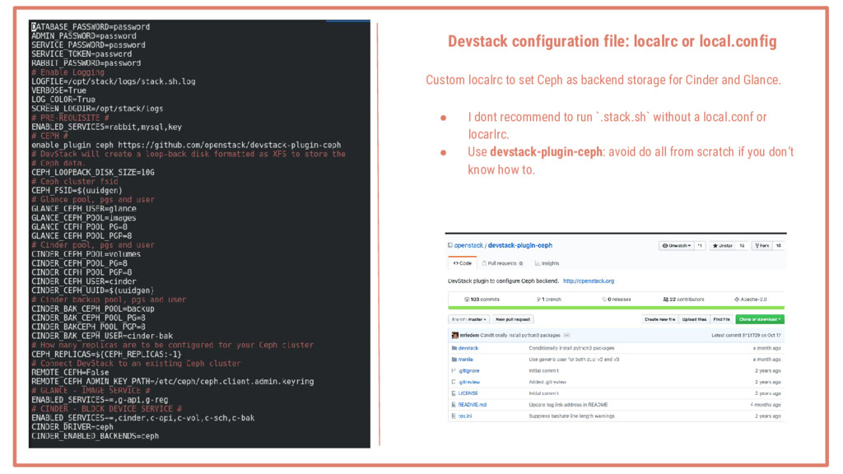Open the manila folder icon

[454, 360]
